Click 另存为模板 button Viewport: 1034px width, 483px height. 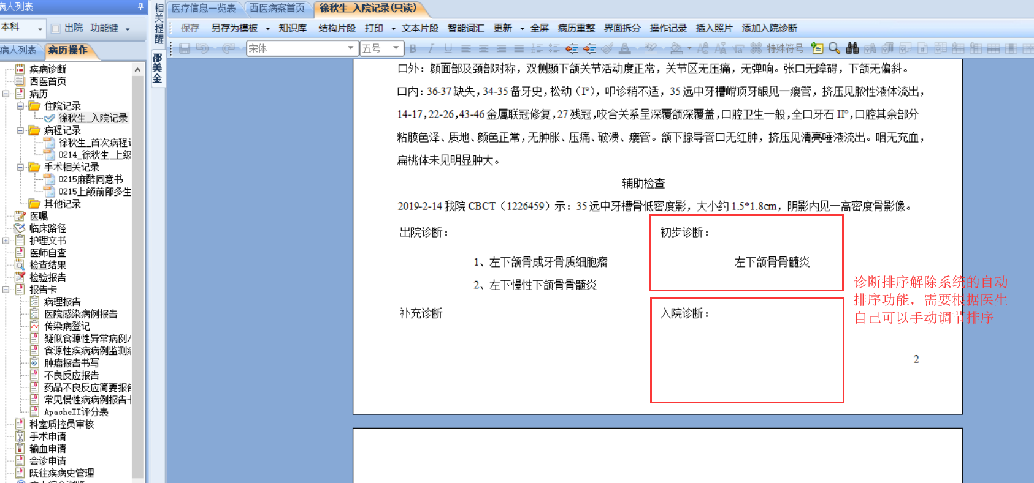pos(235,28)
